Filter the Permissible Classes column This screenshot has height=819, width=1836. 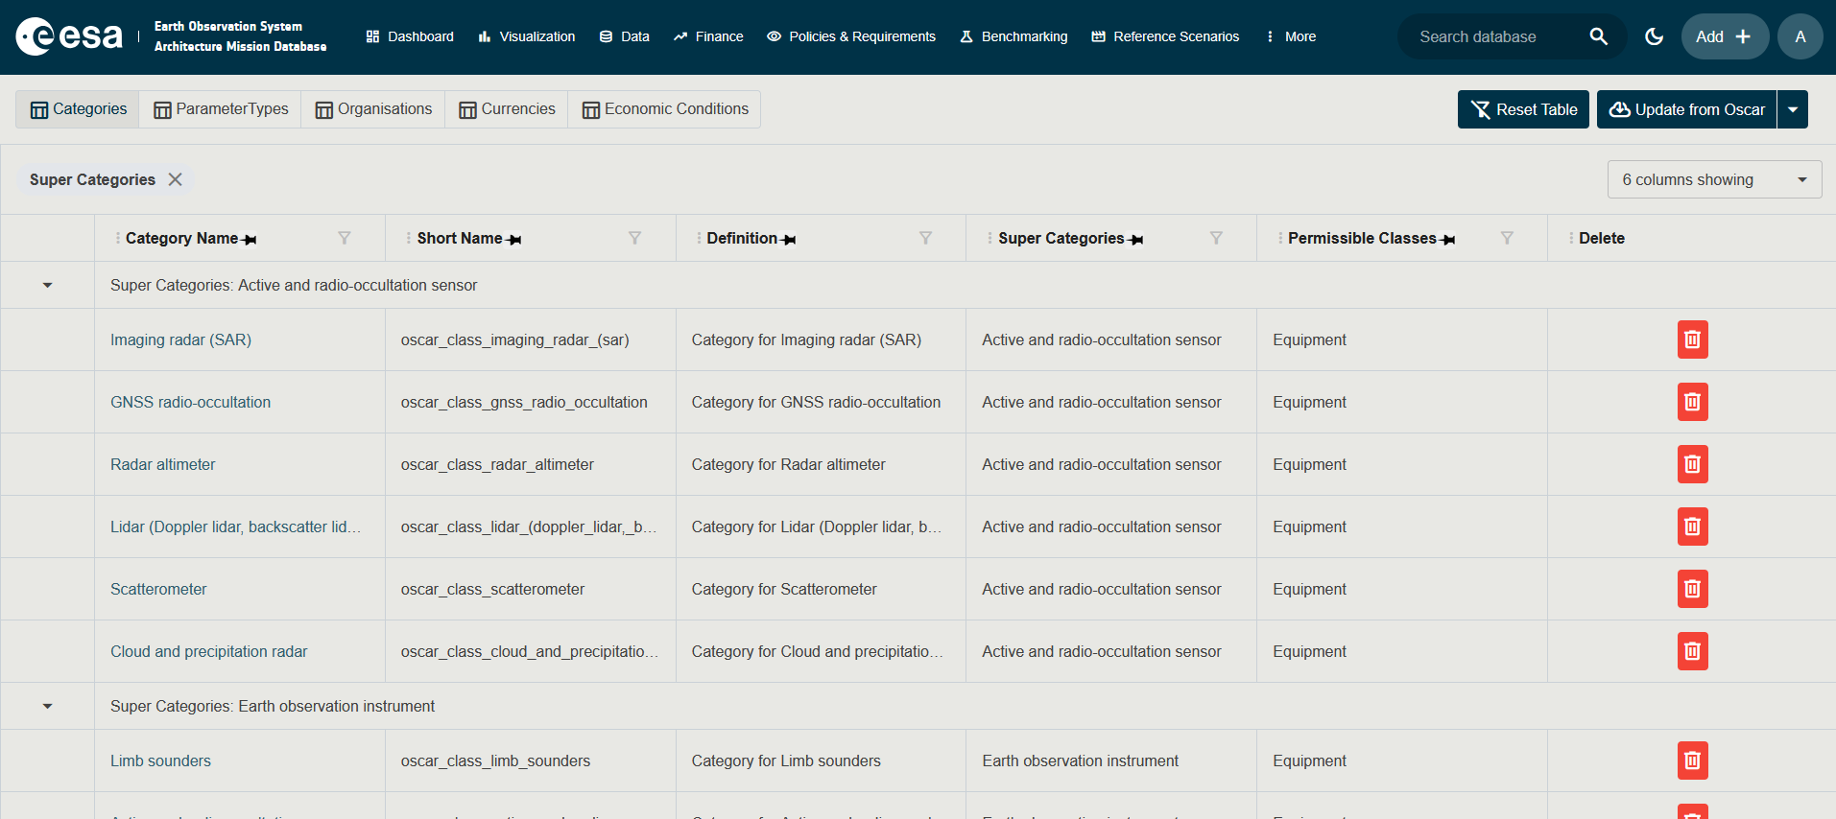point(1507,238)
